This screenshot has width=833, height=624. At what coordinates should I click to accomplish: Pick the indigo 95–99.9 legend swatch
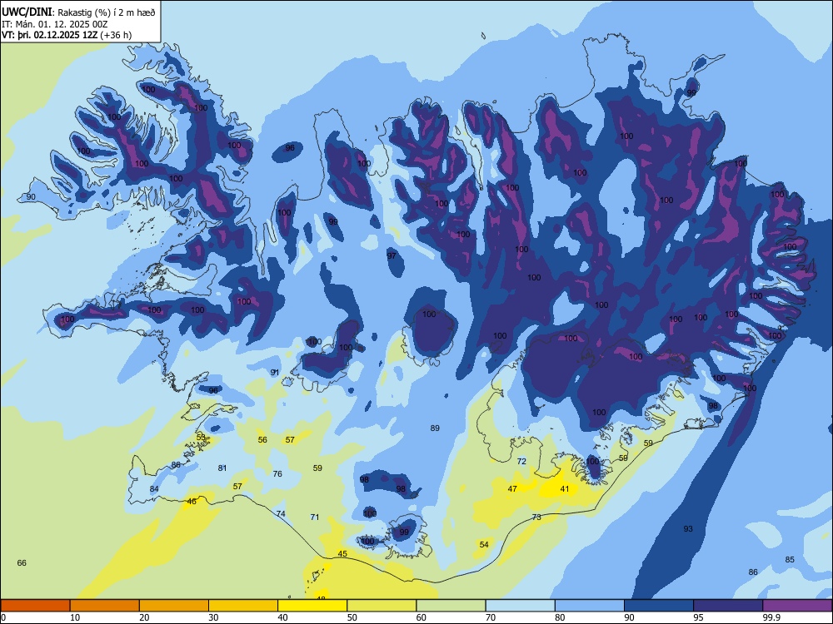click(728, 606)
